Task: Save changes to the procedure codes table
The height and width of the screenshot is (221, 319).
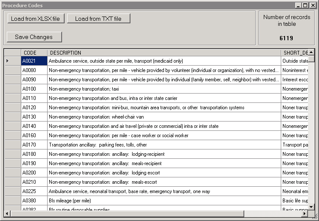Action: [x=34, y=37]
